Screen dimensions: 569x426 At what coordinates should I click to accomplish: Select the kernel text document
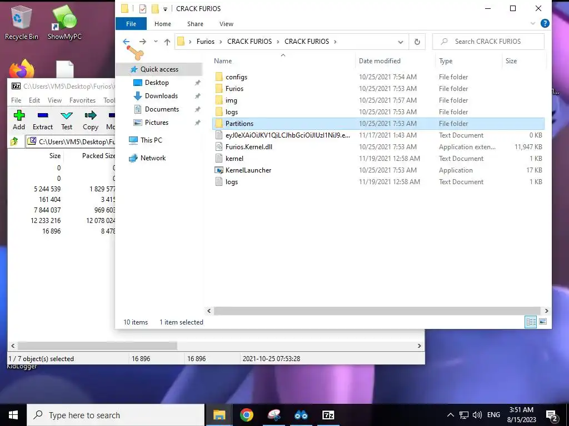click(378, 159)
